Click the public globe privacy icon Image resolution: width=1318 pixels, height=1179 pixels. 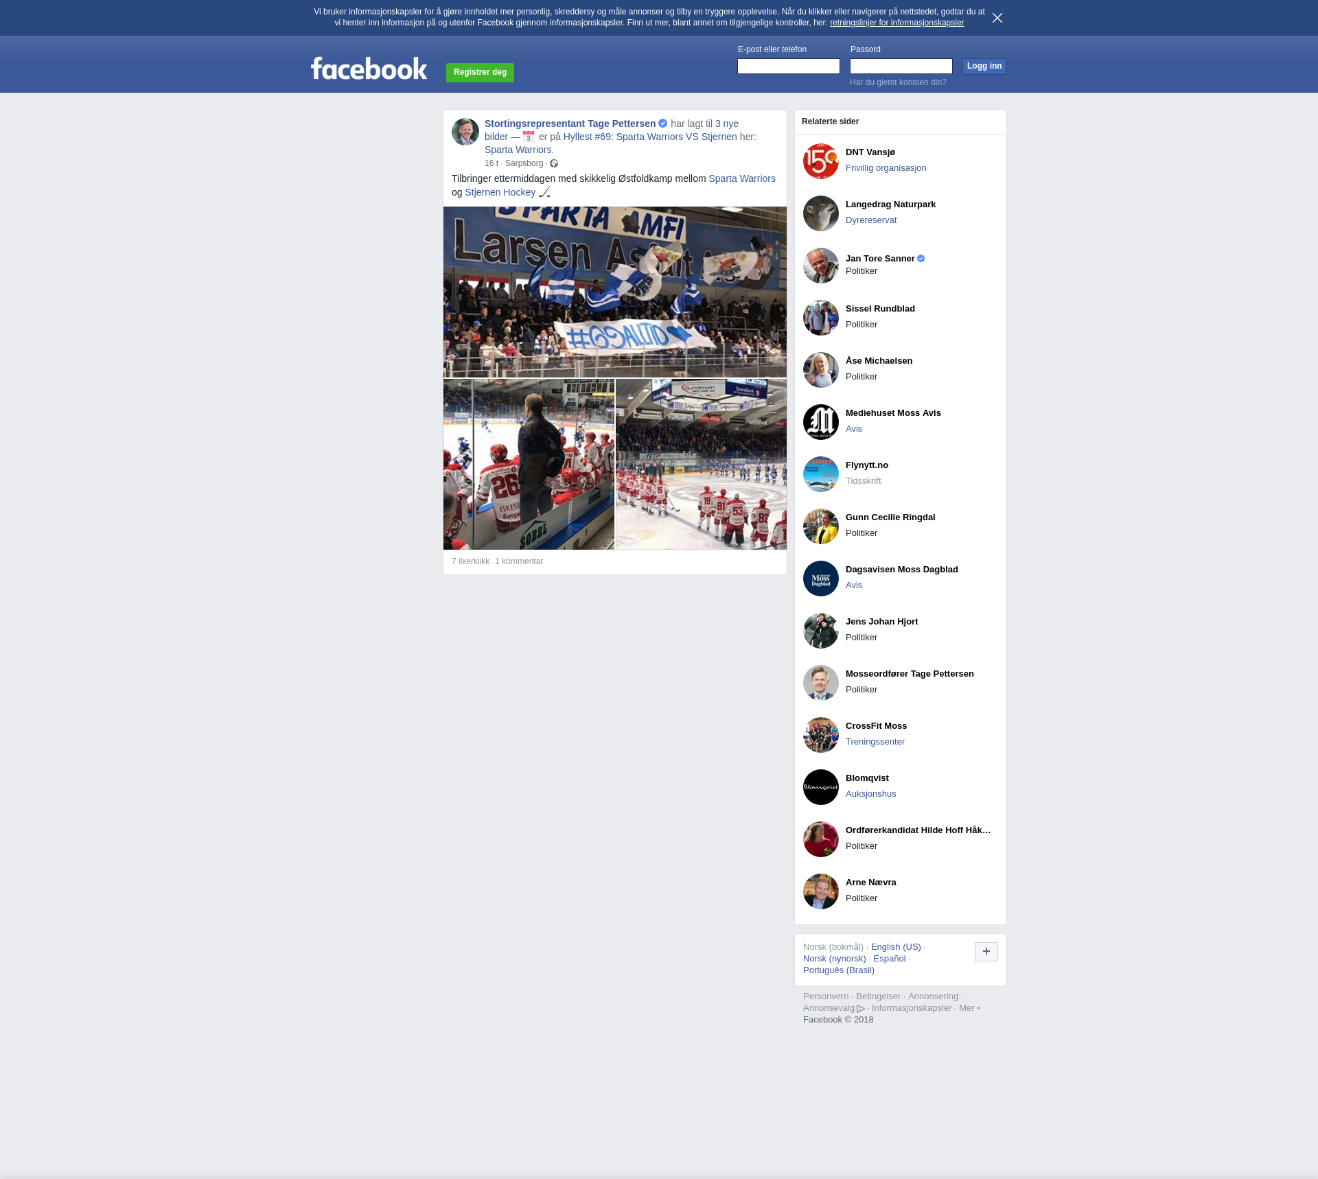click(x=554, y=163)
